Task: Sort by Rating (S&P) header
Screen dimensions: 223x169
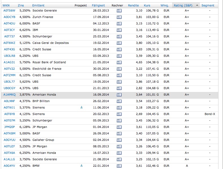Action: click(183, 5)
